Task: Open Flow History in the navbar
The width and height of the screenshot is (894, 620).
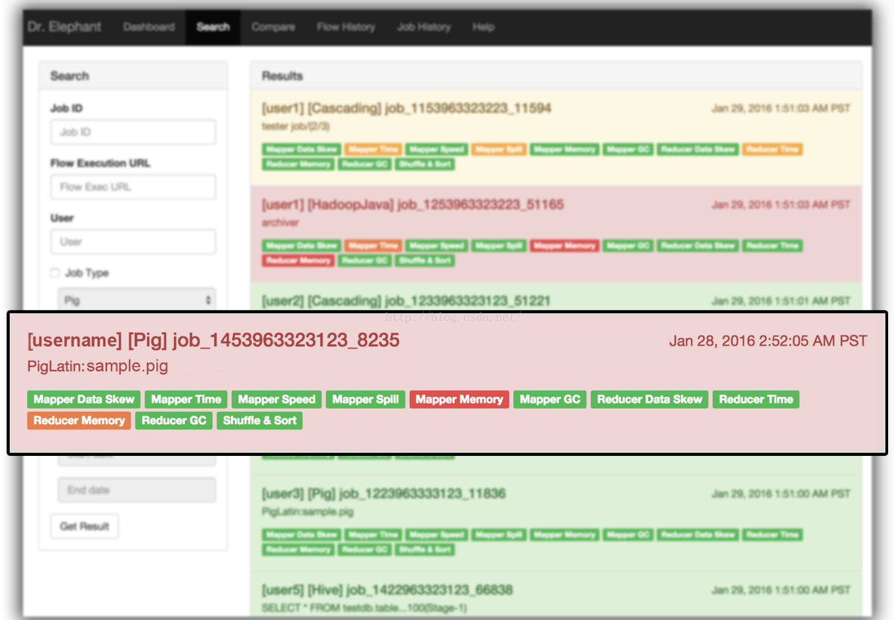Action: pos(346,27)
